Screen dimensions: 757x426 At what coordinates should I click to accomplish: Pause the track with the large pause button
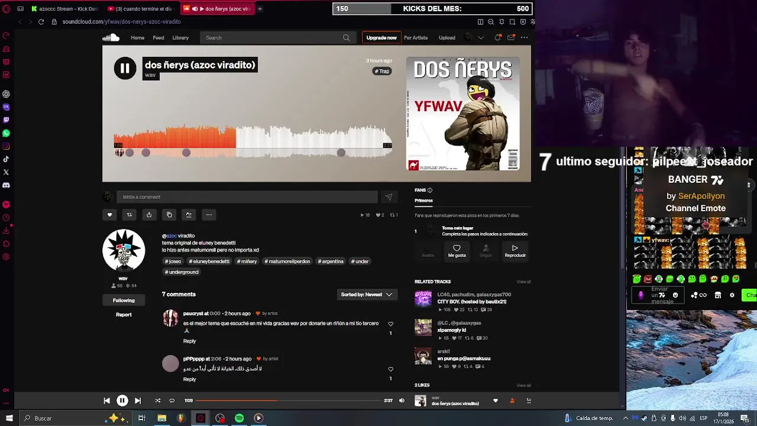[125, 68]
